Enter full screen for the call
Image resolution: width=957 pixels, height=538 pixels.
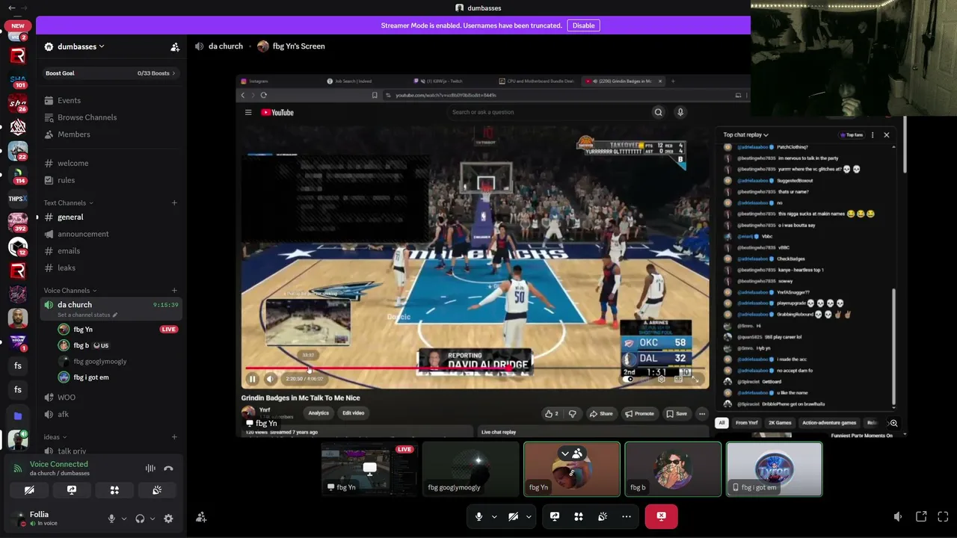[943, 516]
